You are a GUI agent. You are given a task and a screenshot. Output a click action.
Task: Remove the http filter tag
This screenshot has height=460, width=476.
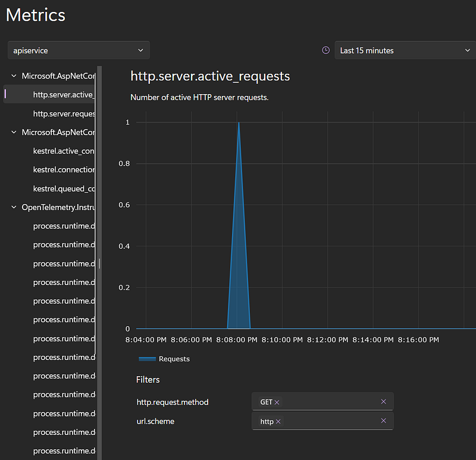point(278,421)
